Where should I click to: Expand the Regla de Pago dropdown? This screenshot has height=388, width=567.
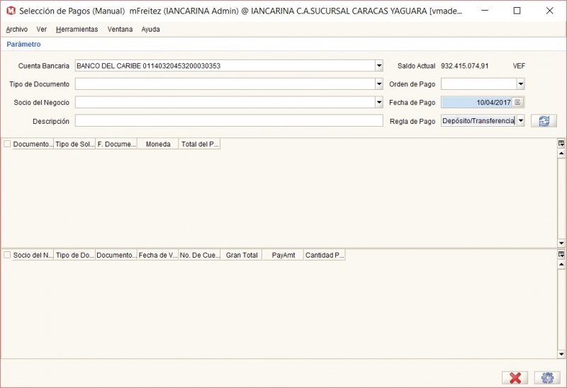click(x=520, y=120)
